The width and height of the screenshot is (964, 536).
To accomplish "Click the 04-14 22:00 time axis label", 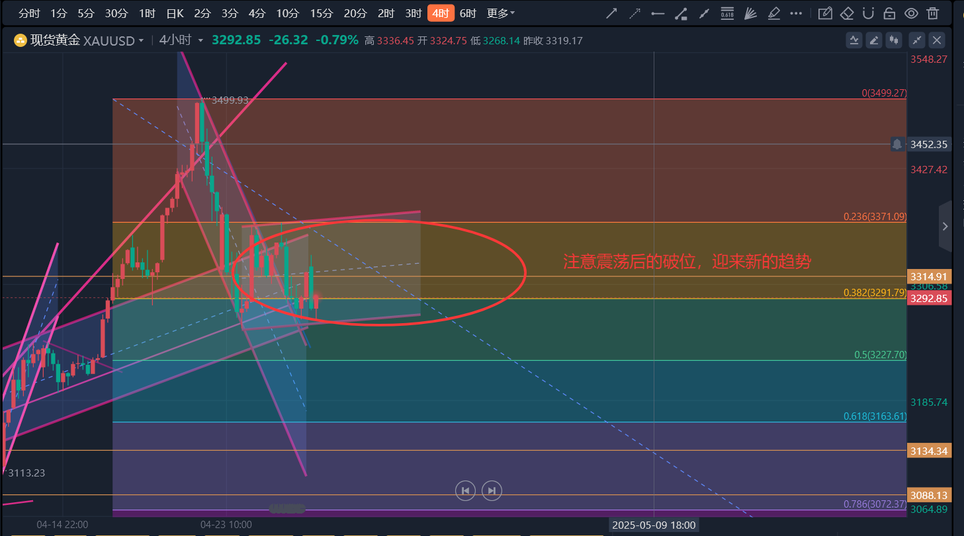I will point(62,525).
